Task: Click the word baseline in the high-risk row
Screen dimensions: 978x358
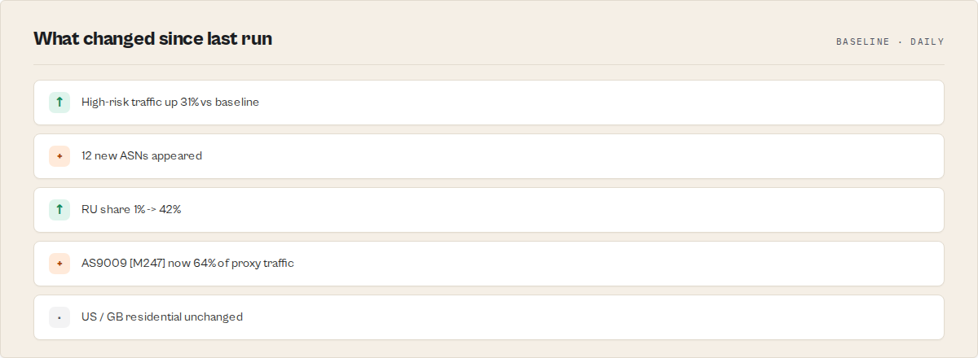Action: 237,103
